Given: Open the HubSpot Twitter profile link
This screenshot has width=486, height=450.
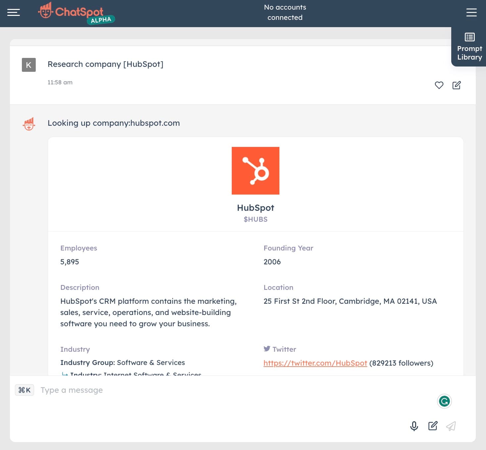Looking at the screenshot, I should (x=315, y=363).
